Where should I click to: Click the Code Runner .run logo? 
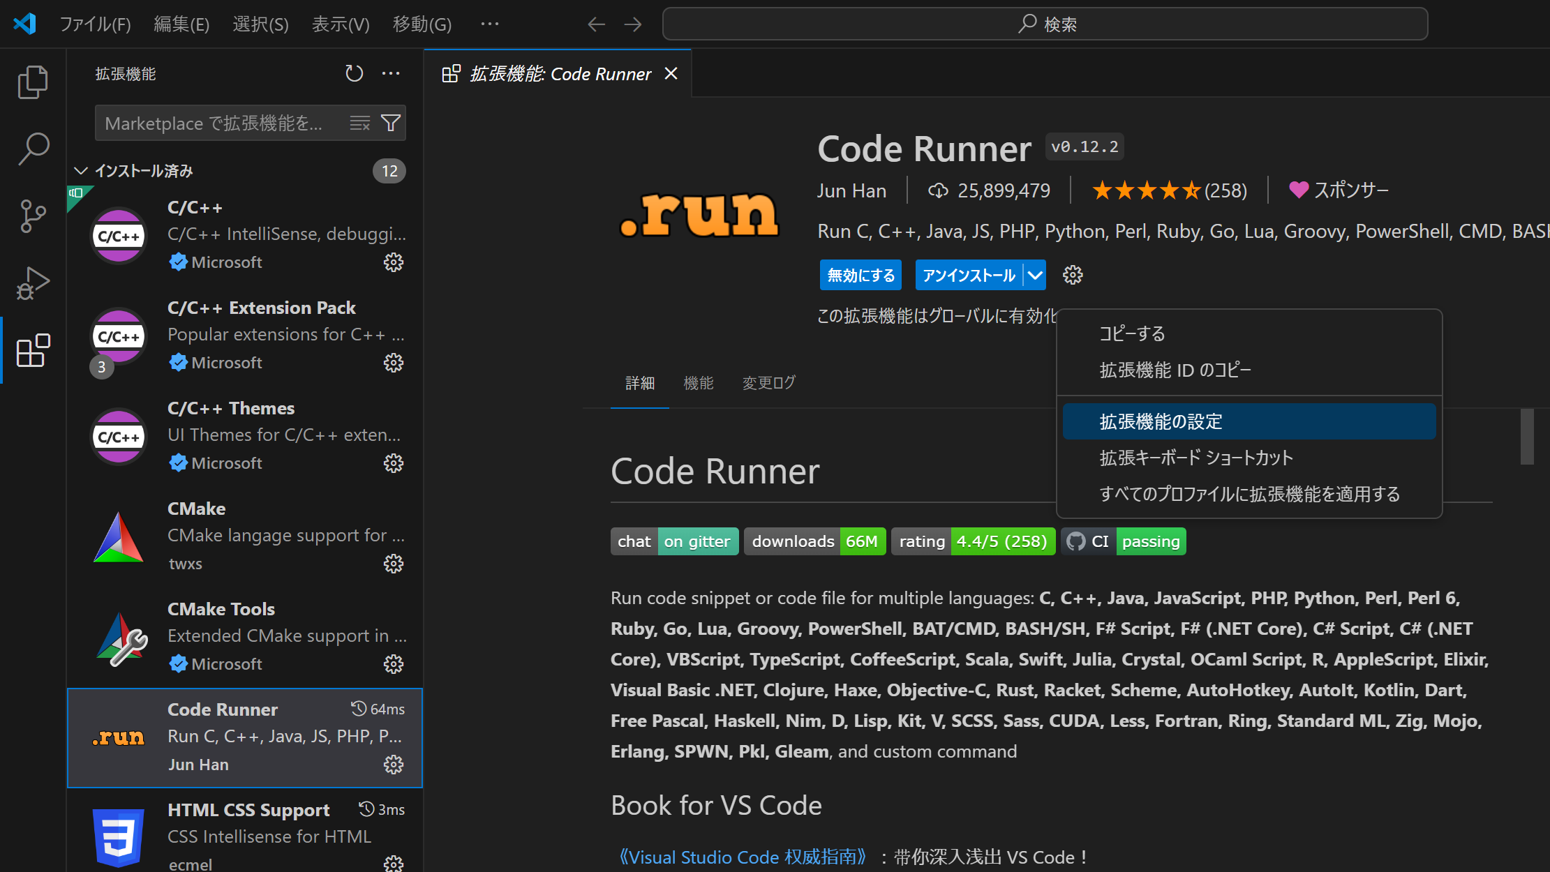click(699, 215)
